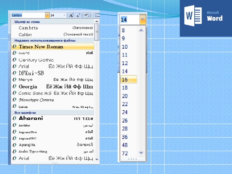Click the Shrink Font button

78,15
